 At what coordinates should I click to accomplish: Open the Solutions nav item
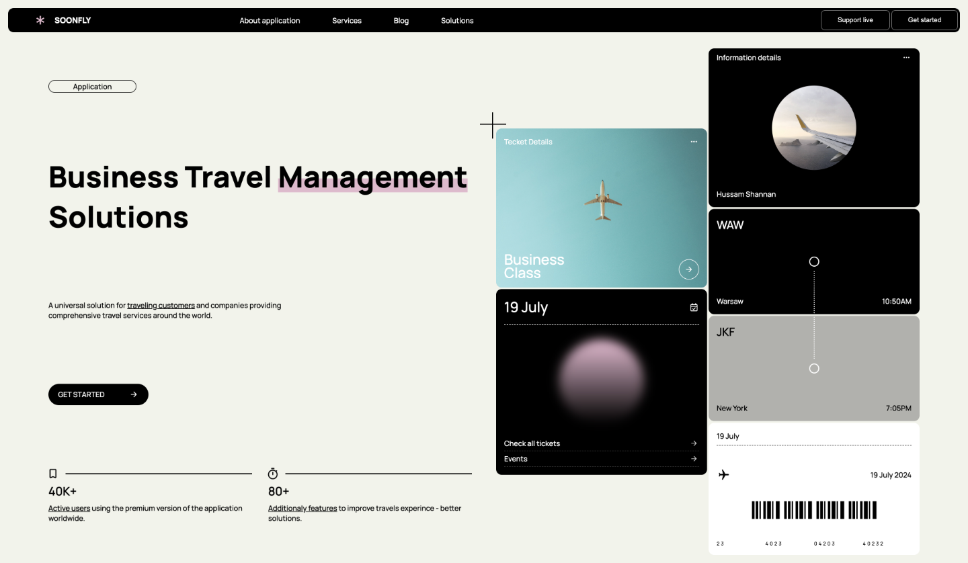[457, 21]
